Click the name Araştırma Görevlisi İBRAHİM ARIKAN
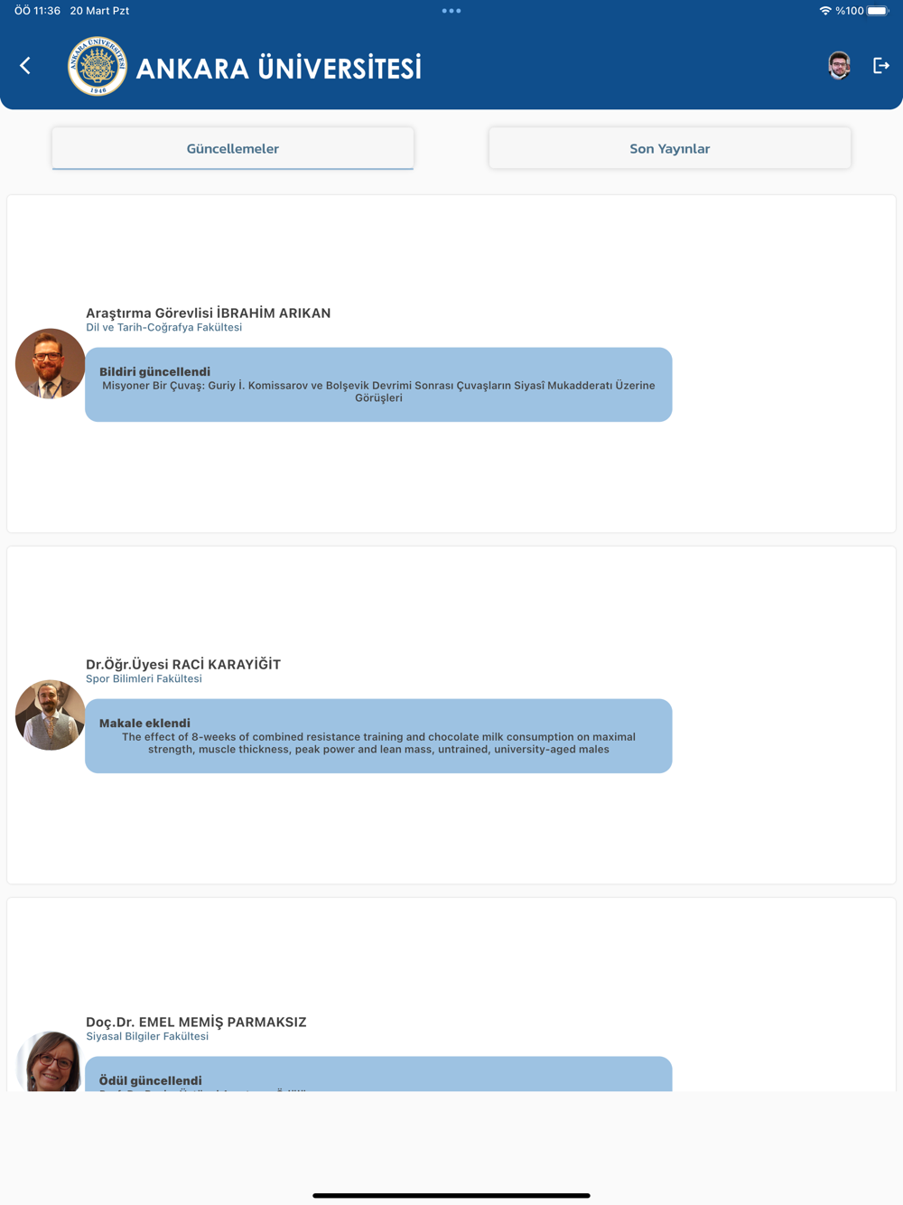The width and height of the screenshot is (903, 1205). (209, 313)
